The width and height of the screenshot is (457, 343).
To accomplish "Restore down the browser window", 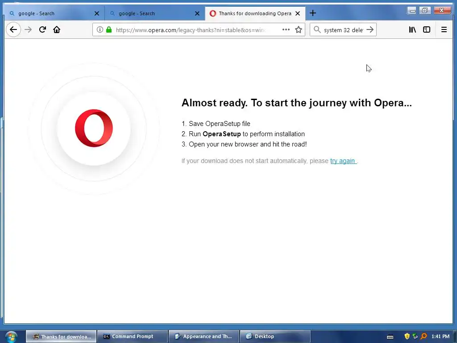I will [x=425, y=11].
